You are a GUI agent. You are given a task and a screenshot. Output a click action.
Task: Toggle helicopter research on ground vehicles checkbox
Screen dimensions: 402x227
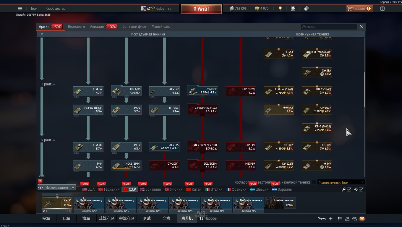(314, 182)
